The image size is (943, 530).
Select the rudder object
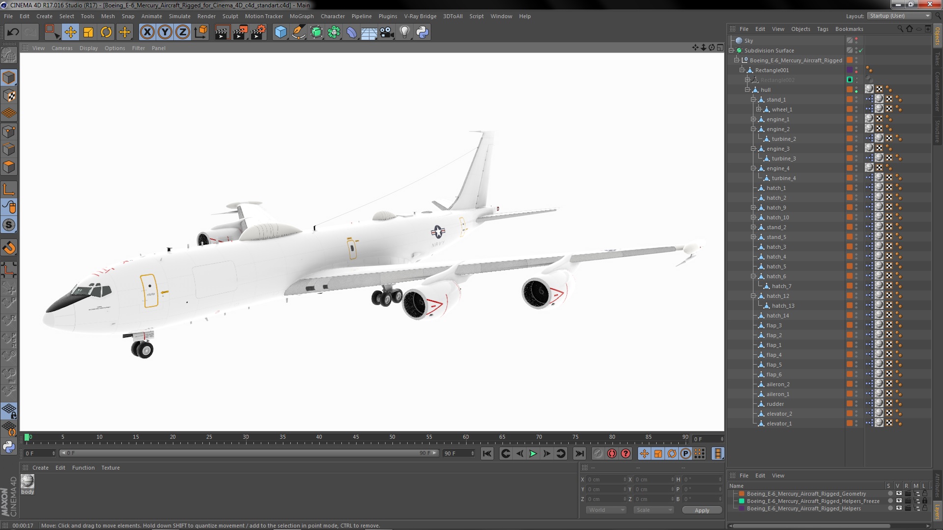[775, 404]
